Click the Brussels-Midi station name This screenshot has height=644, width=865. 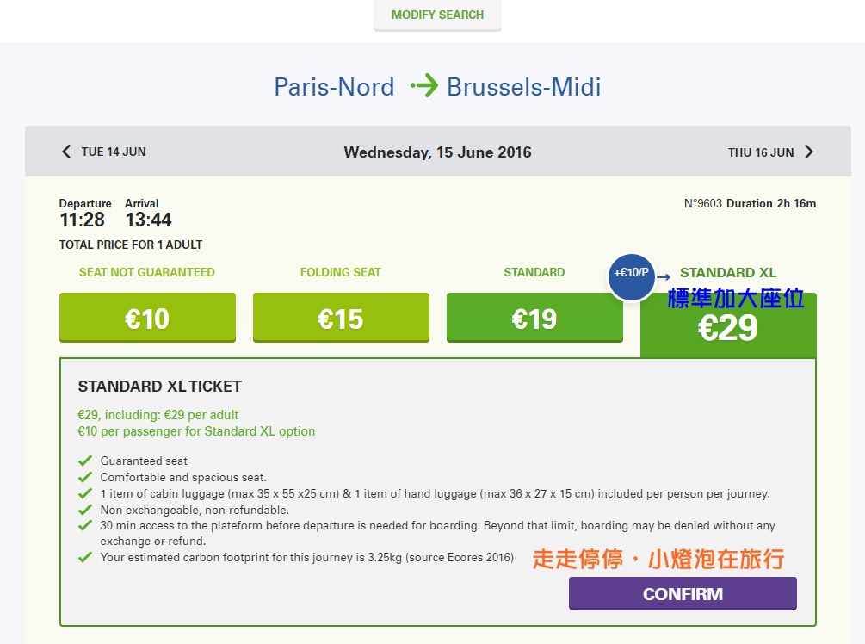click(x=523, y=87)
